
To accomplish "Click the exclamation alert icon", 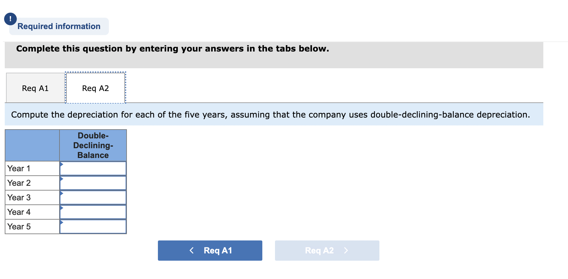I will [10, 19].
